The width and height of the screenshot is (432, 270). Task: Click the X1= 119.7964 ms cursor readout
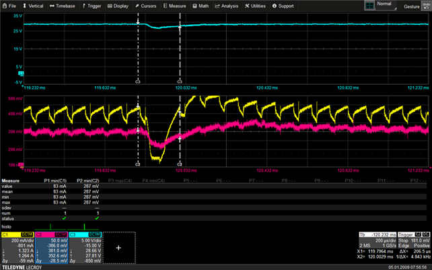[x=375, y=252]
